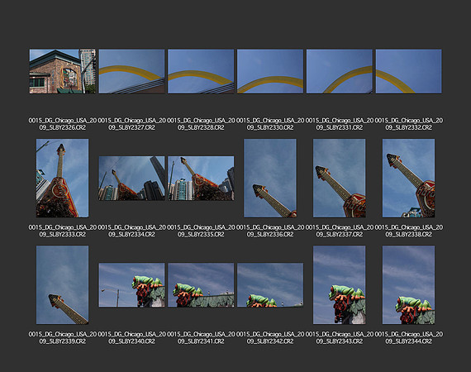Viewport: 471px width, 372px height.
Task: Select yellow arch thumbnail 5L8Y2327
Action: click(x=131, y=72)
